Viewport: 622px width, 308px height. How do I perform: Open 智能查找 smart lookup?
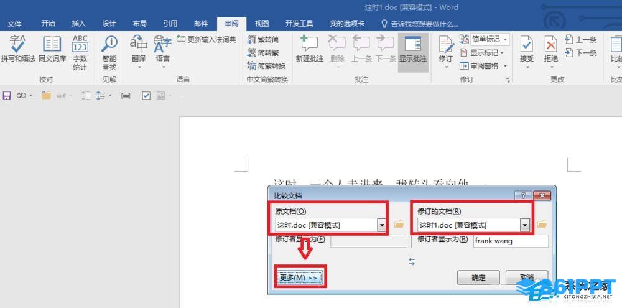click(109, 52)
